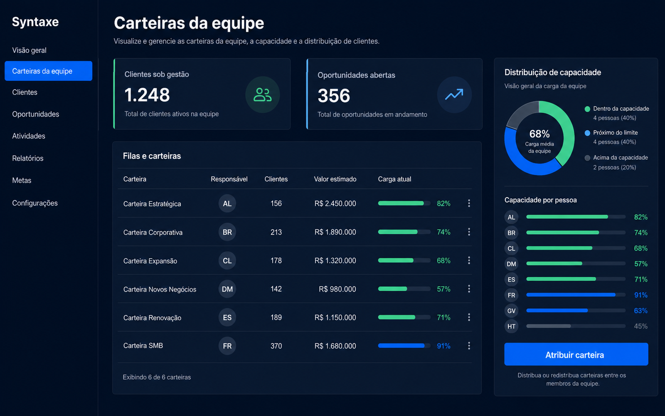Click the Oportunidades abertas value 356
665x416 pixels.
pos(334,96)
